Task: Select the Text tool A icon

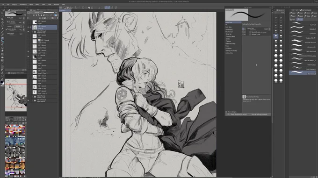Action: (x=2, y=73)
